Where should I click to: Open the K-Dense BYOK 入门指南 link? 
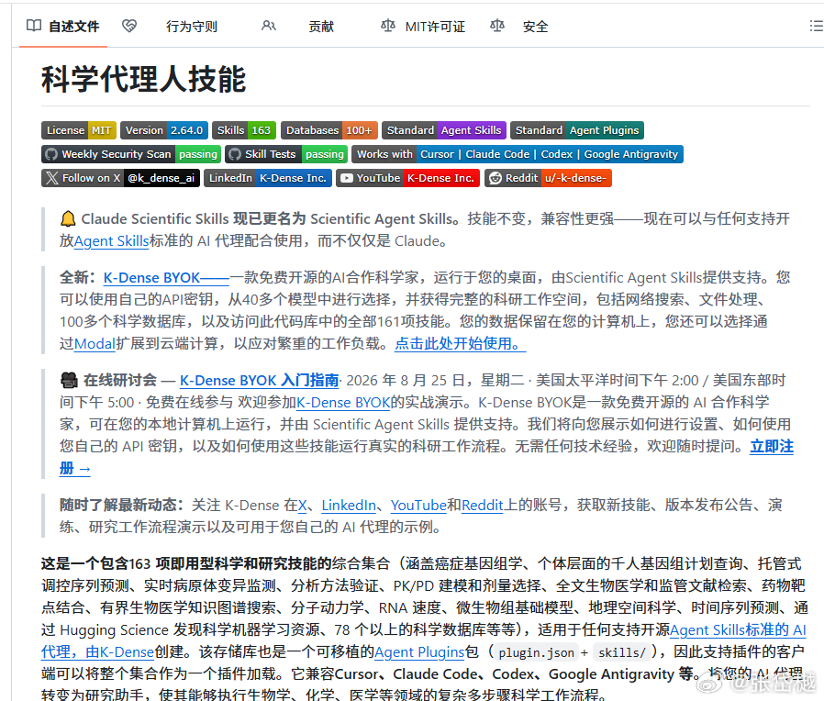(259, 380)
